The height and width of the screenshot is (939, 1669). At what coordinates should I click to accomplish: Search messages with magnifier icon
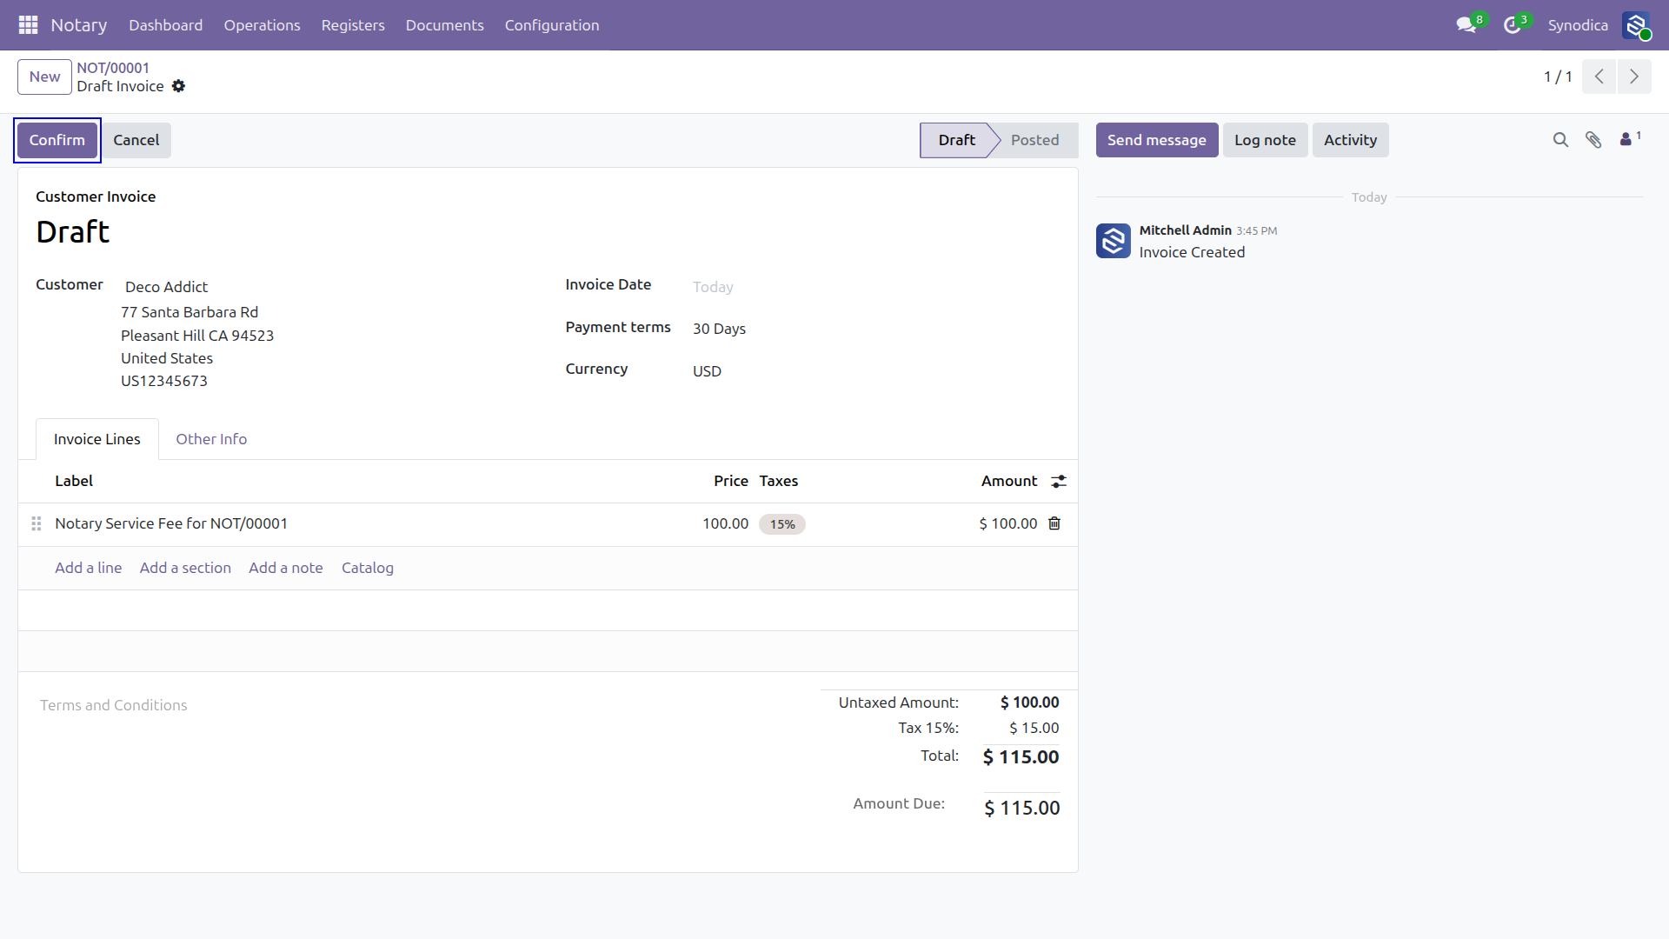tap(1560, 140)
